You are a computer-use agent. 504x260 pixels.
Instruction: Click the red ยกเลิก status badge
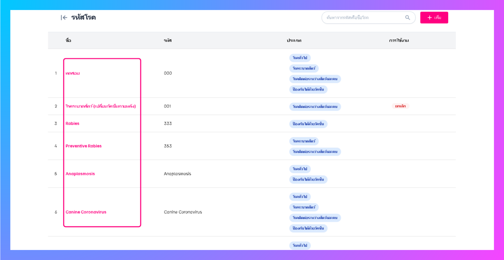(400, 106)
